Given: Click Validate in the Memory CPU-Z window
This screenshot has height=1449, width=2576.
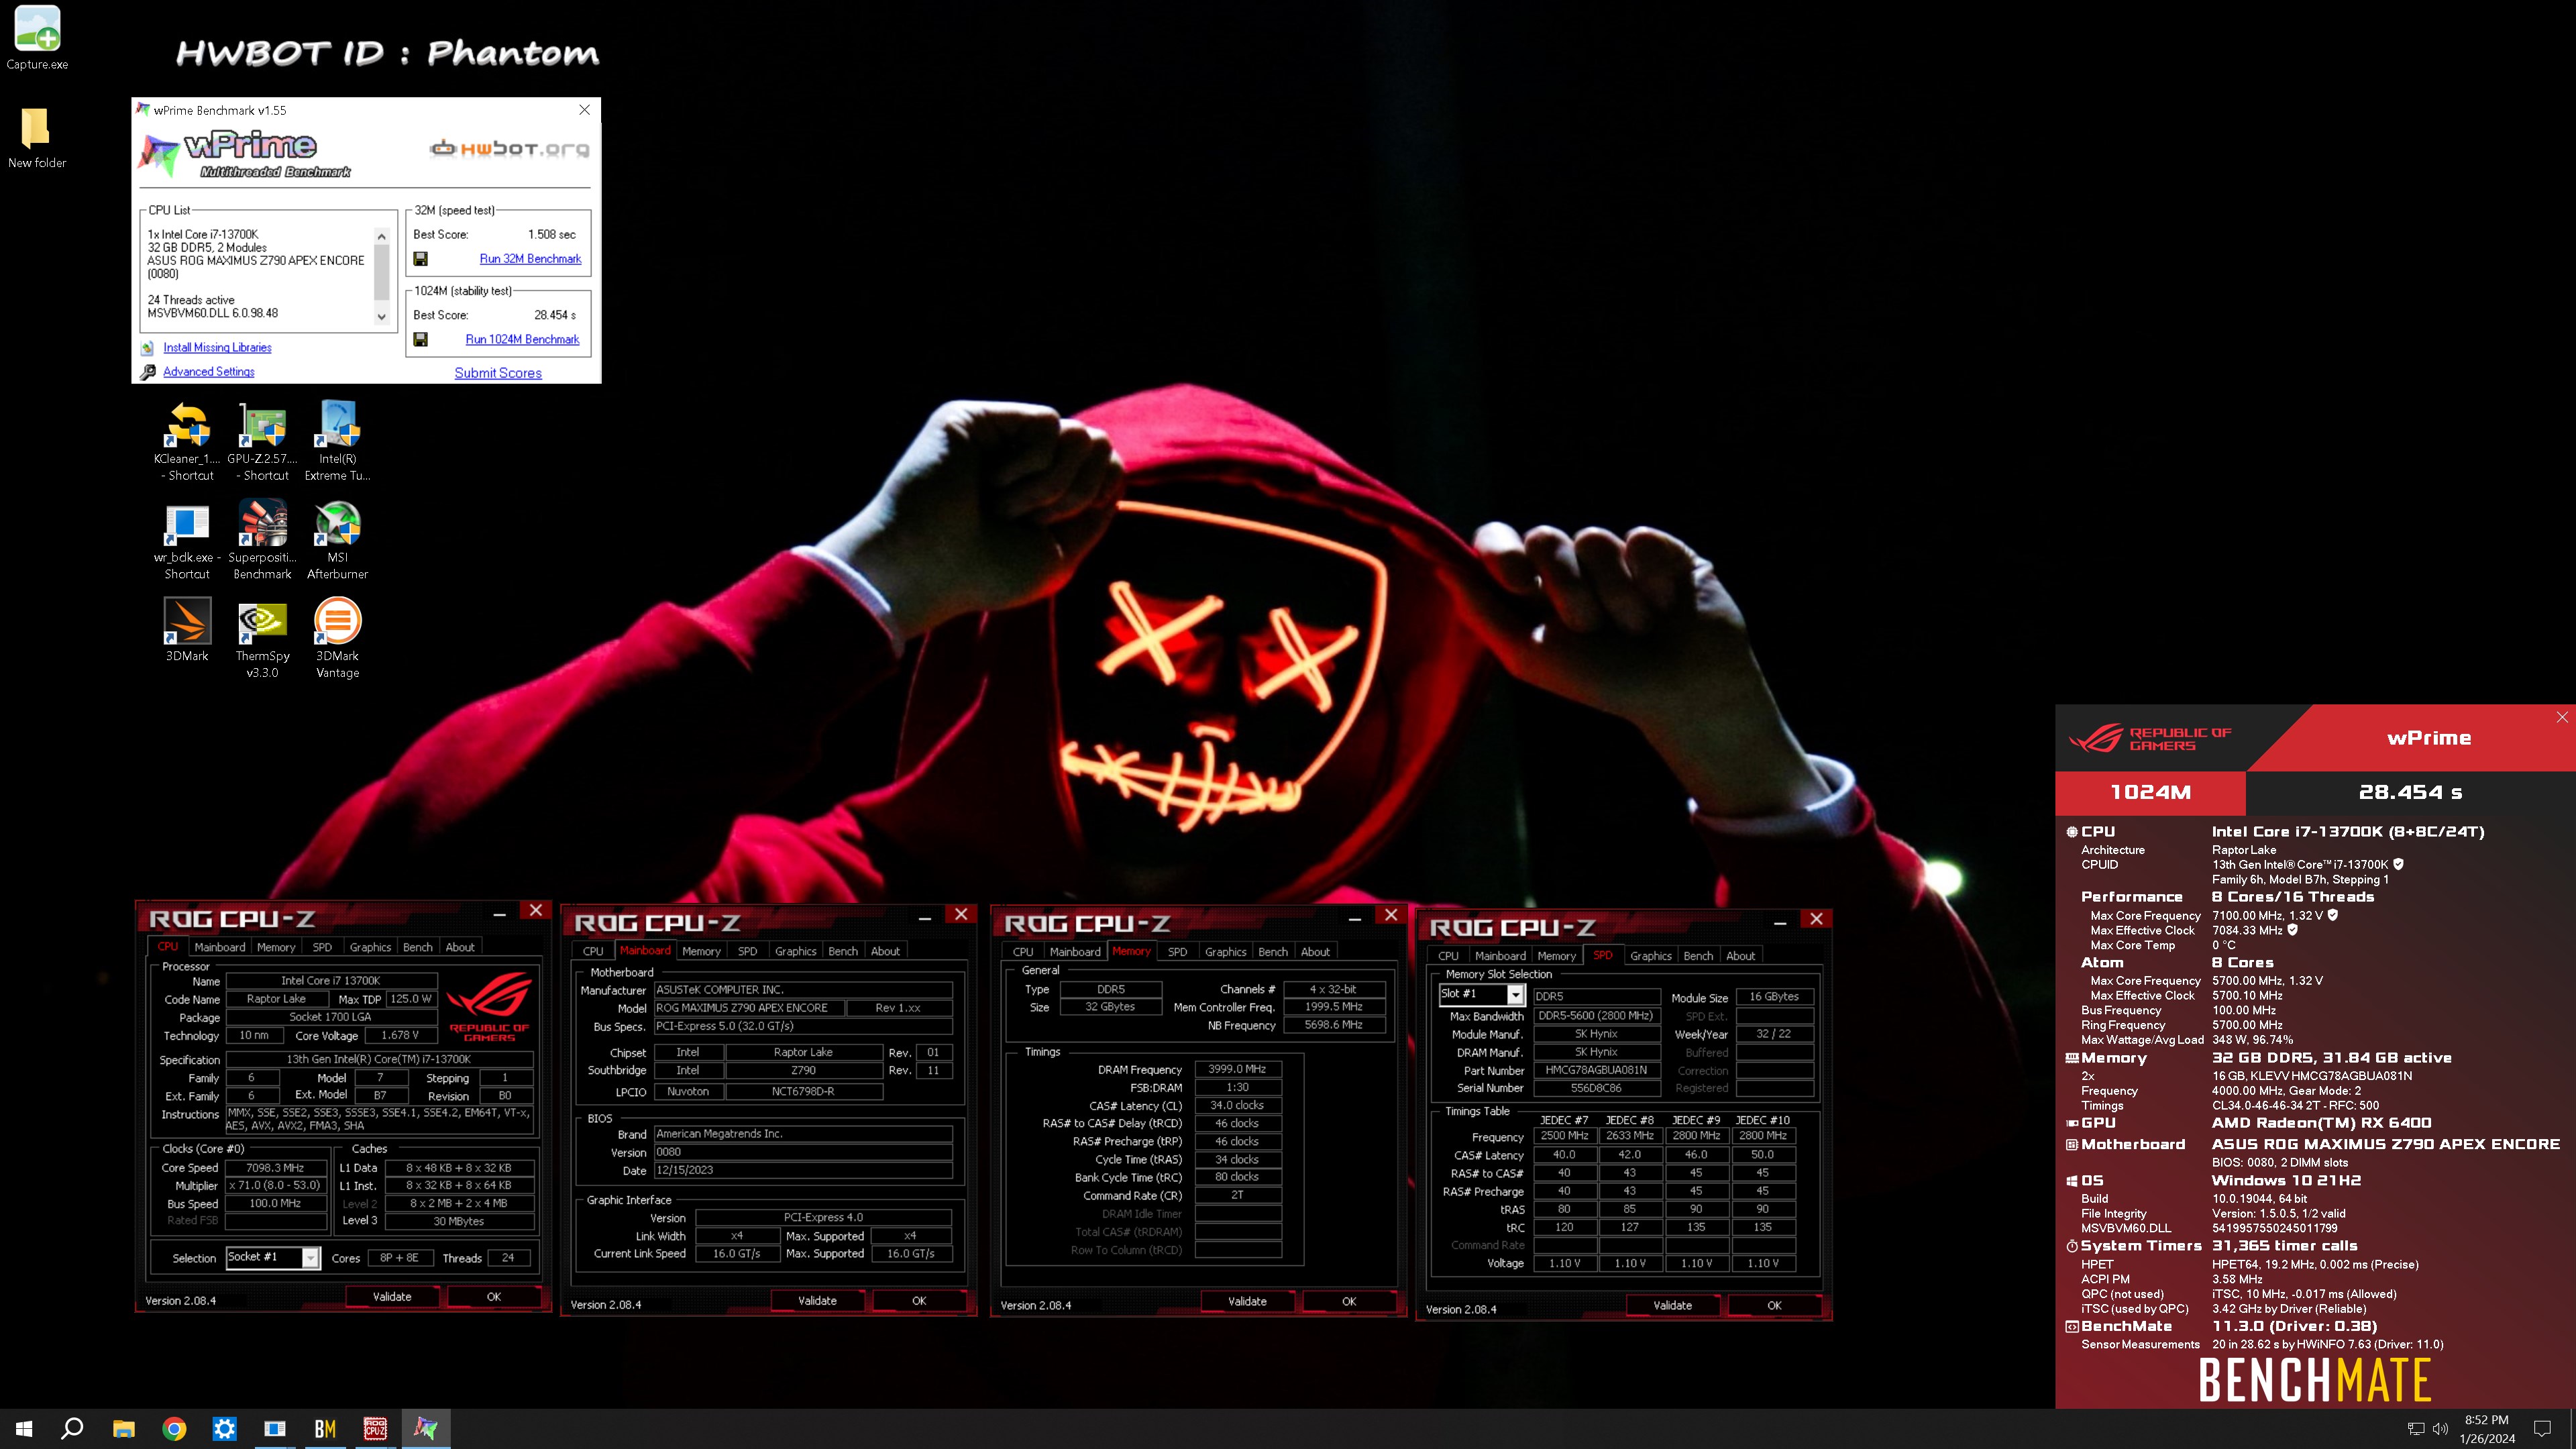Looking at the screenshot, I should 1247,1302.
